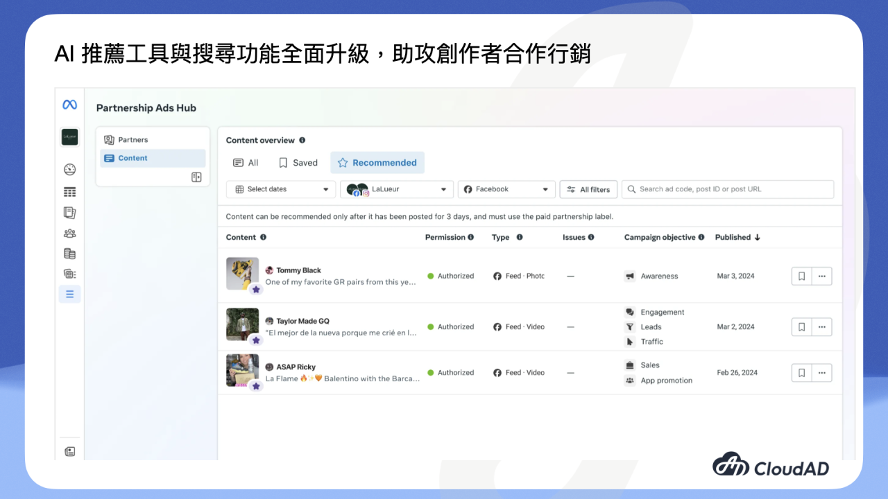This screenshot has height=499, width=888.
Task: Click the Feed · Photo type for Tommy Black
Action: pos(519,276)
